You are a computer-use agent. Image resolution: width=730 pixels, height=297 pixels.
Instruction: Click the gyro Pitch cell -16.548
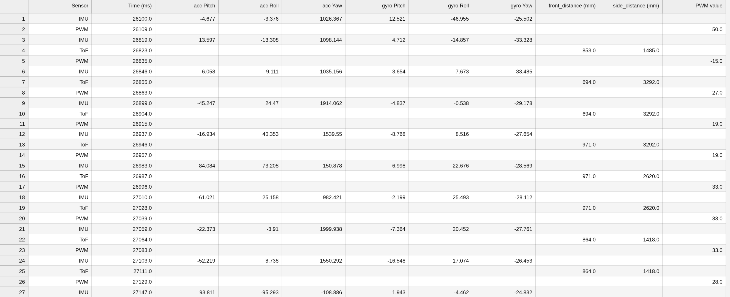[x=377, y=261]
